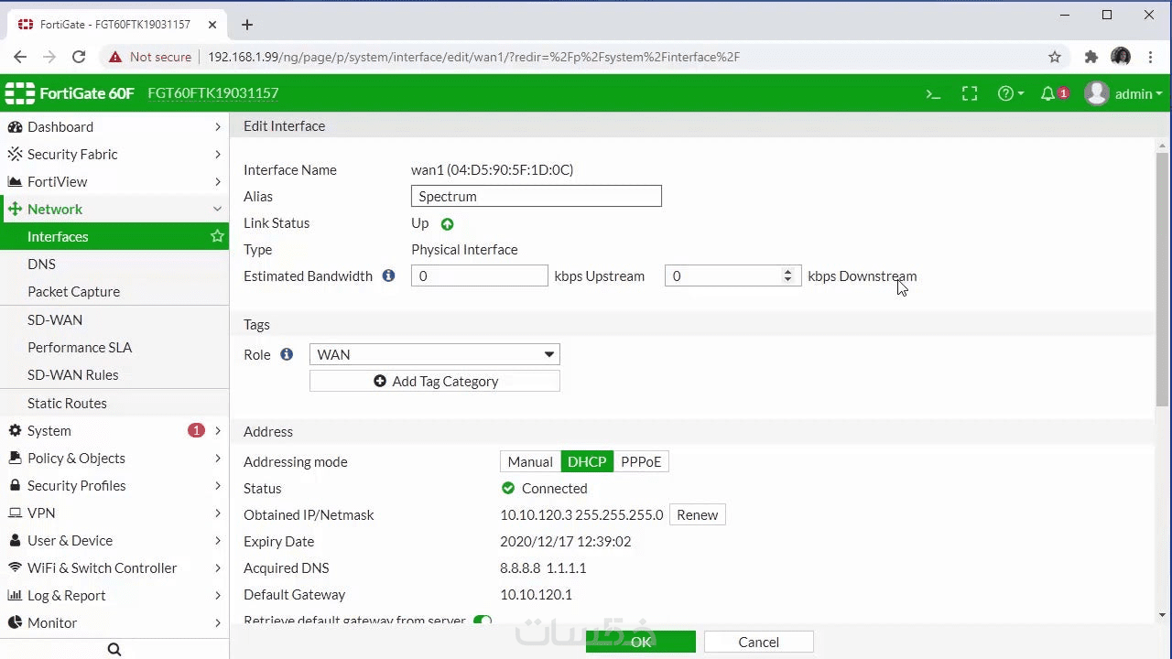Toggle Retrieve default gateway from server

coord(483,621)
